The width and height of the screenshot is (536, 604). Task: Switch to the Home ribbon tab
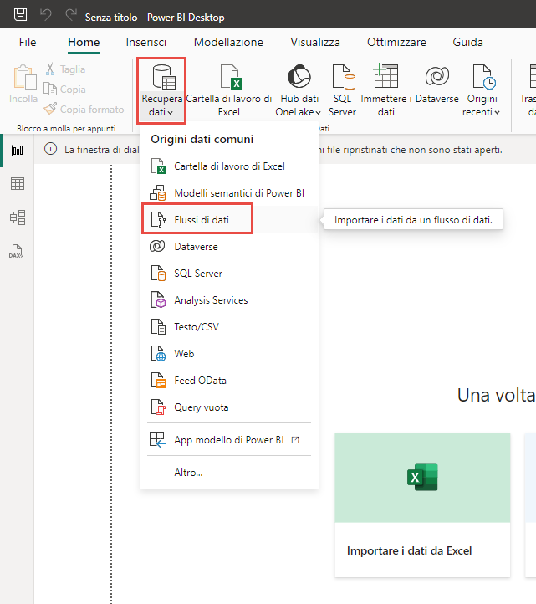tap(84, 42)
